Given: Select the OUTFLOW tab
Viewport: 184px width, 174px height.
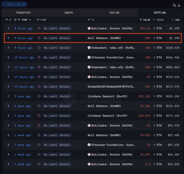Looking at the screenshot, I should coord(160,13).
